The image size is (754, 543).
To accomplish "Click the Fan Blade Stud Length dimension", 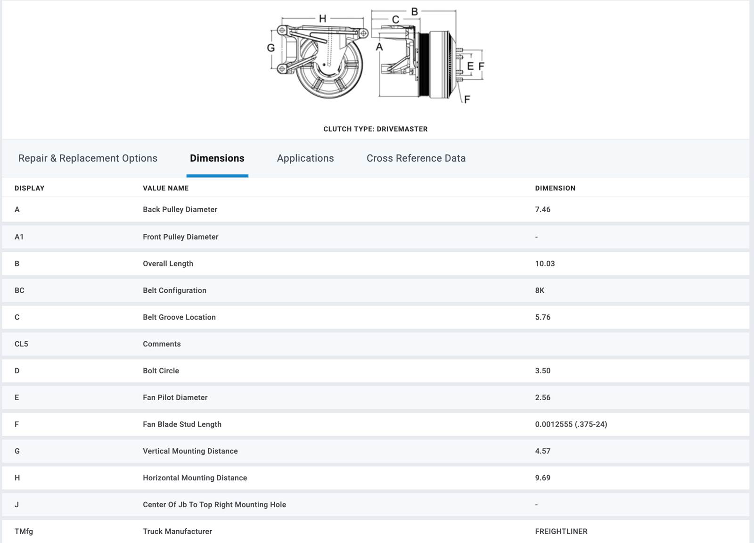I will [571, 425].
